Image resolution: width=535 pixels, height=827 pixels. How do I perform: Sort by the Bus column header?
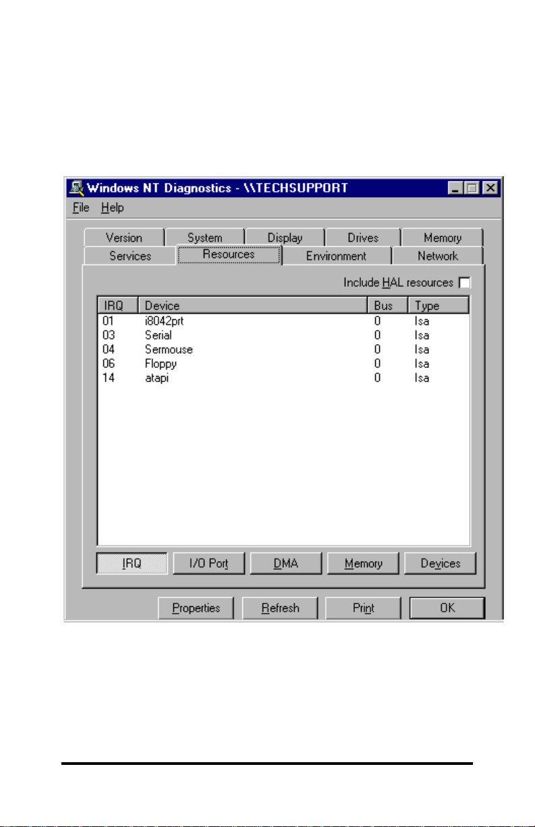[x=388, y=306]
